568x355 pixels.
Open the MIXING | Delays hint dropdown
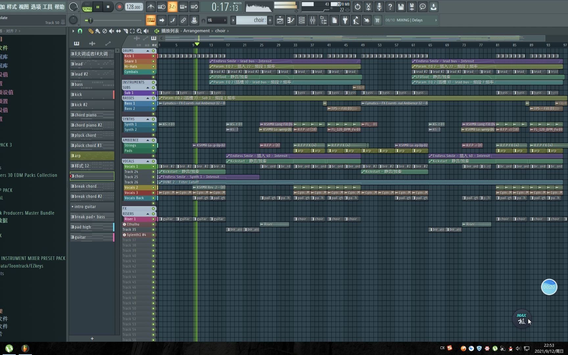tap(411, 20)
